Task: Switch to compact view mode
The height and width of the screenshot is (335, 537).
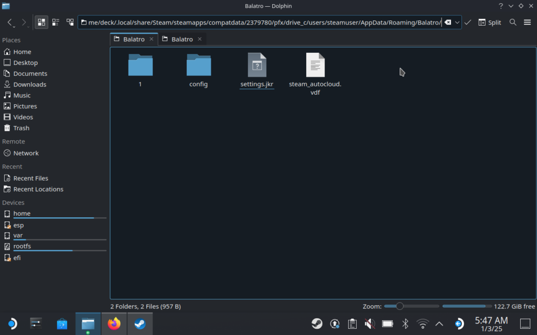Action: point(56,23)
